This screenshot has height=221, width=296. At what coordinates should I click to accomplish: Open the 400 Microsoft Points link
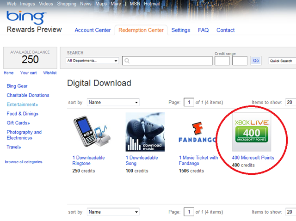[x=253, y=158]
